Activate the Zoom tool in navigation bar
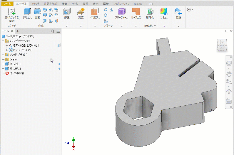Viewport: 234px width, 155px height. click(x=229, y=82)
